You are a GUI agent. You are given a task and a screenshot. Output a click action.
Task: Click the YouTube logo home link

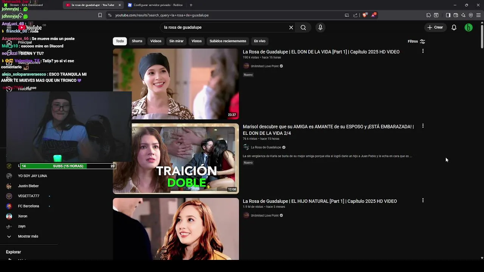(x=30, y=28)
